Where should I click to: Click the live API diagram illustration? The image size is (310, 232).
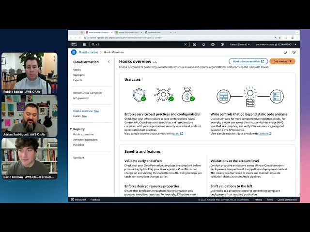point(250,97)
